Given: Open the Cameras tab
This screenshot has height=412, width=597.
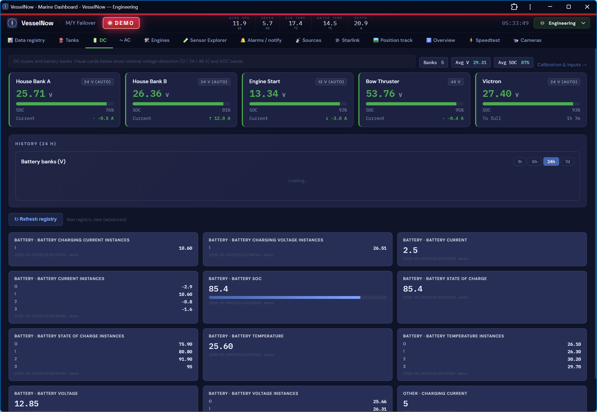Looking at the screenshot, I should (527, 40).
